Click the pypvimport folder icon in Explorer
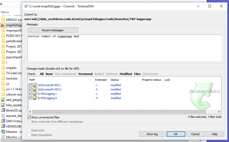This screenshot has height=142, width=229. coord(3,57)
